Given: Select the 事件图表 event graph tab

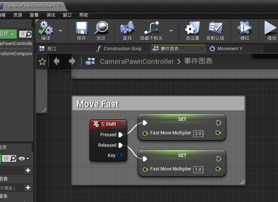Looking at the screenshot, I should pos(178,49).
